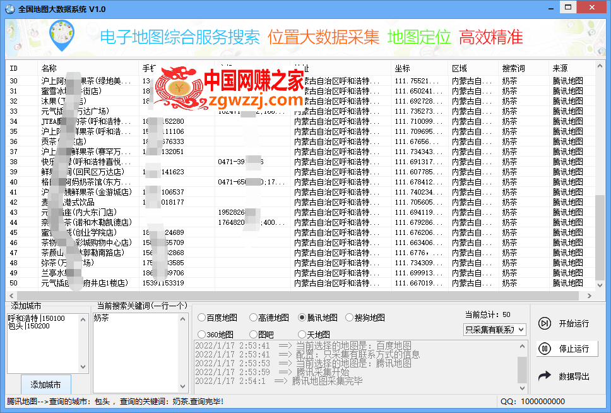The width and height of the screenshot is (611, 413).
Task: Click 包头 |150200 in the city list
Action: pyautogui.click(x=29, y=326)
